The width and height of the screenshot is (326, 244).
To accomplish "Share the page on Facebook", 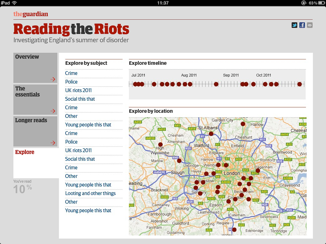I will click(302, 25).
